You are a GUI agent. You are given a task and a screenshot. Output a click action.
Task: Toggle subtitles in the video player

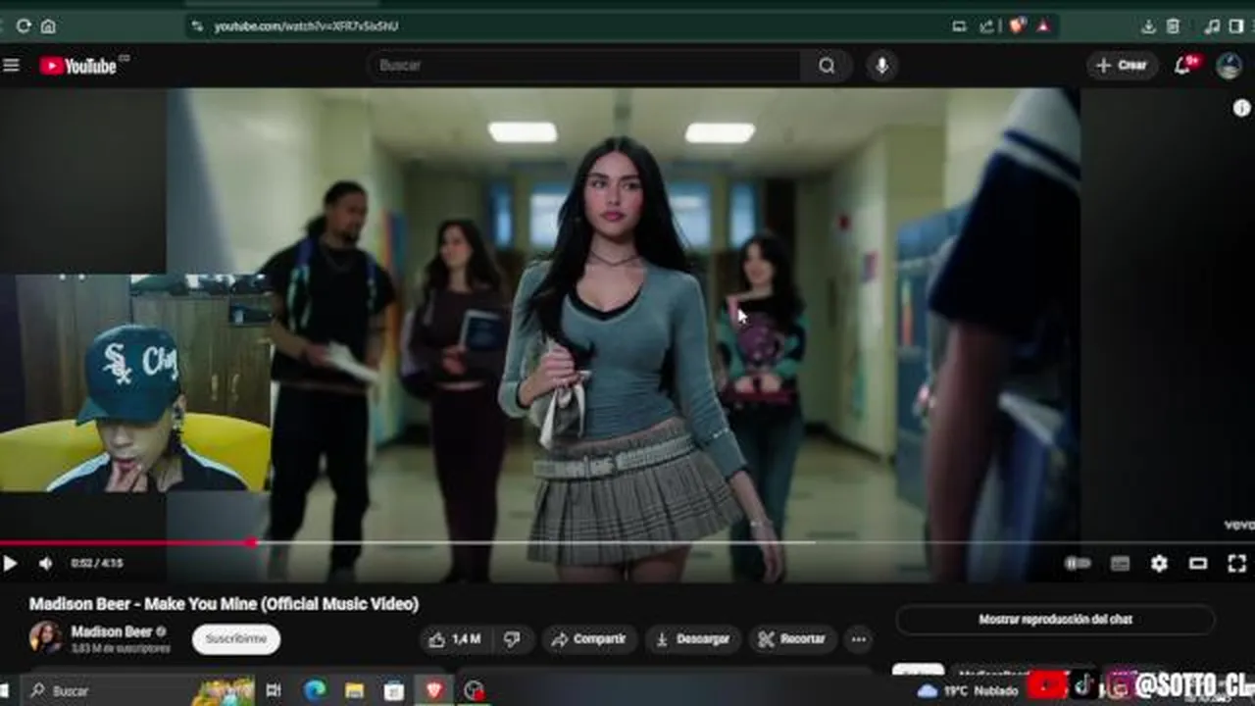pos(1120,563)
